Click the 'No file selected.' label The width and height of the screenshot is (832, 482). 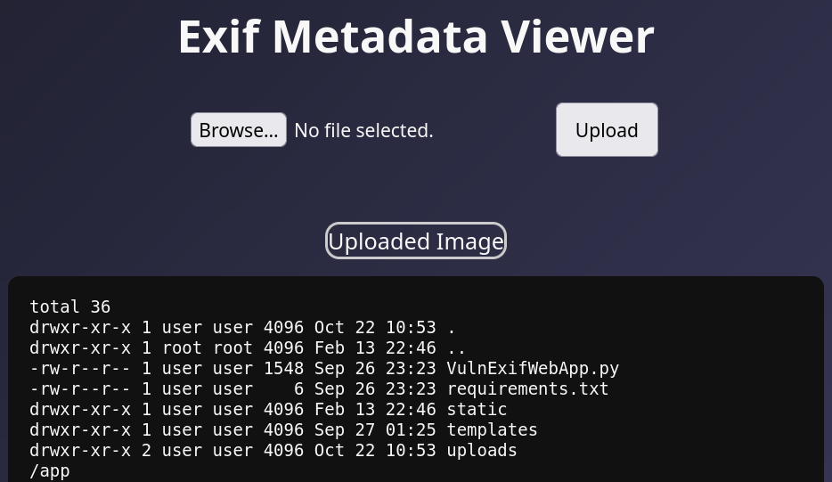pyautogui.click(x=363, y=130)
